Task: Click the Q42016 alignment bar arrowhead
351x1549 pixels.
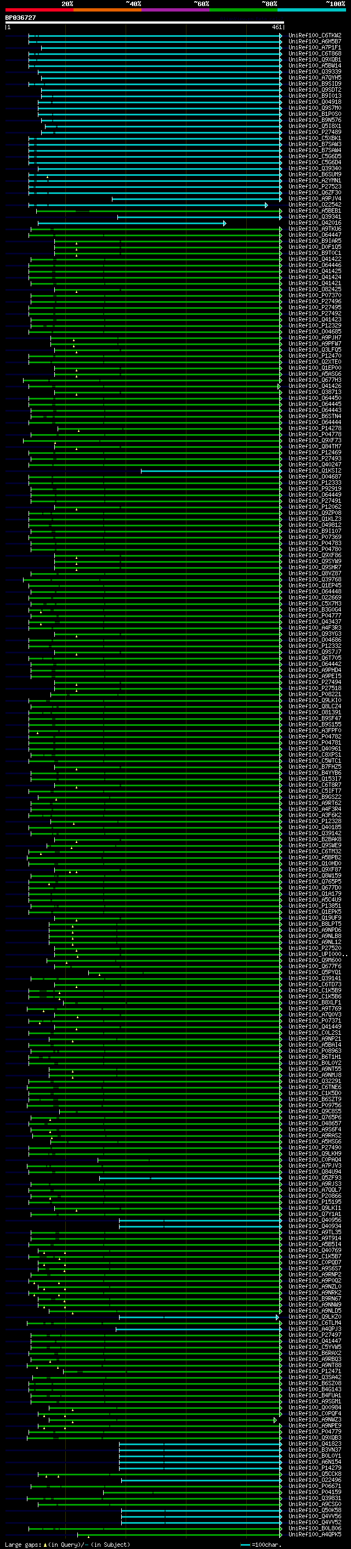Action: pos(224,223)
